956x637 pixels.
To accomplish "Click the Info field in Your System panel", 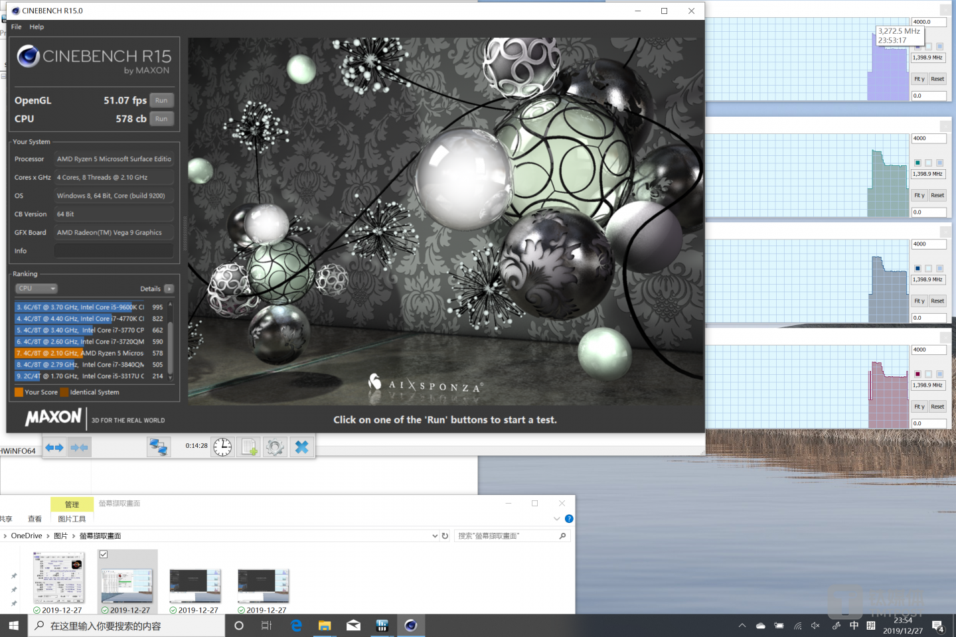I will 114,250.
